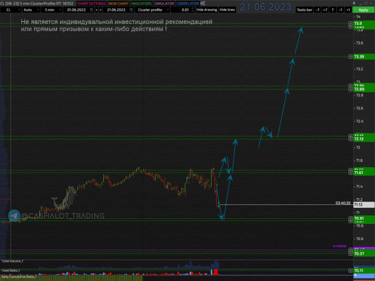
Task: Open calendar icon next to 21.06.2023
Action: (x=131, y=10)
